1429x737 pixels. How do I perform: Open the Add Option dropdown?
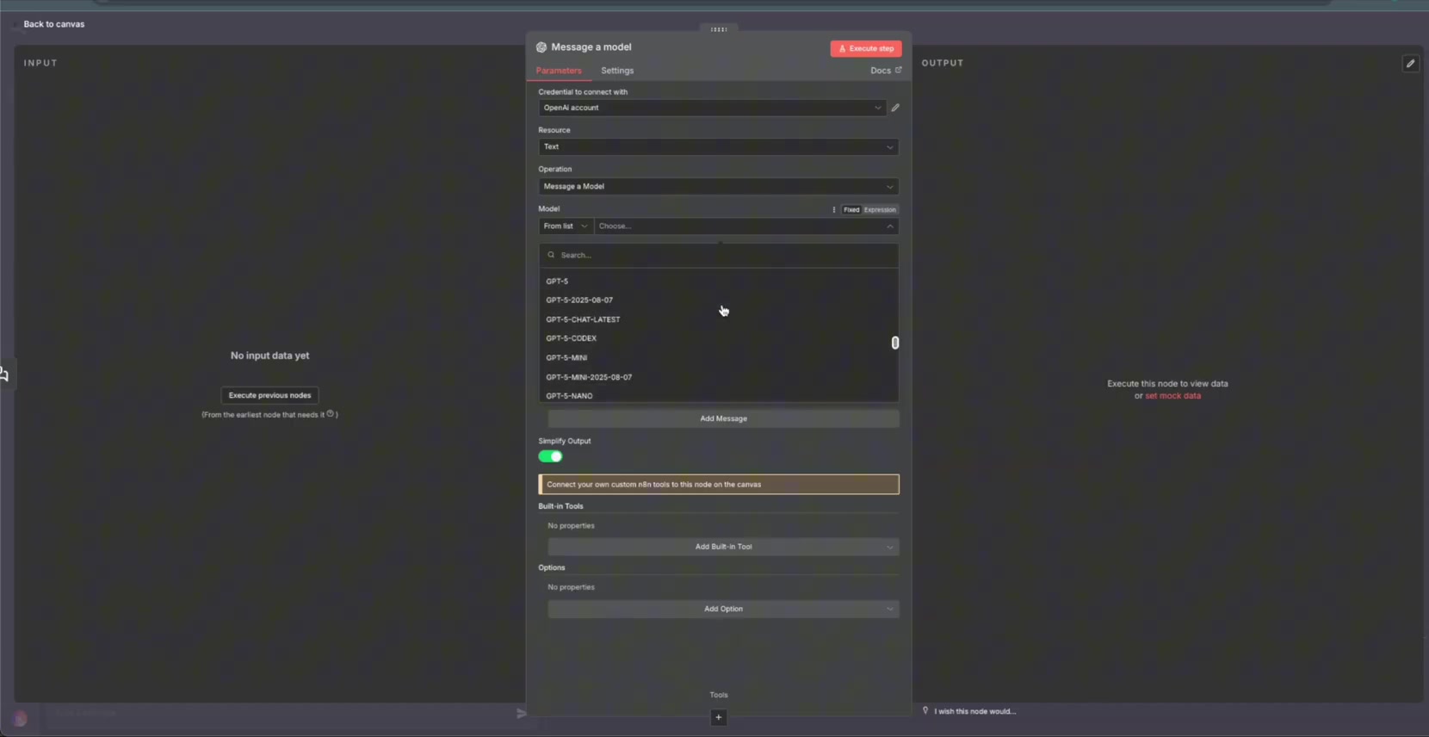pos(723,609)
